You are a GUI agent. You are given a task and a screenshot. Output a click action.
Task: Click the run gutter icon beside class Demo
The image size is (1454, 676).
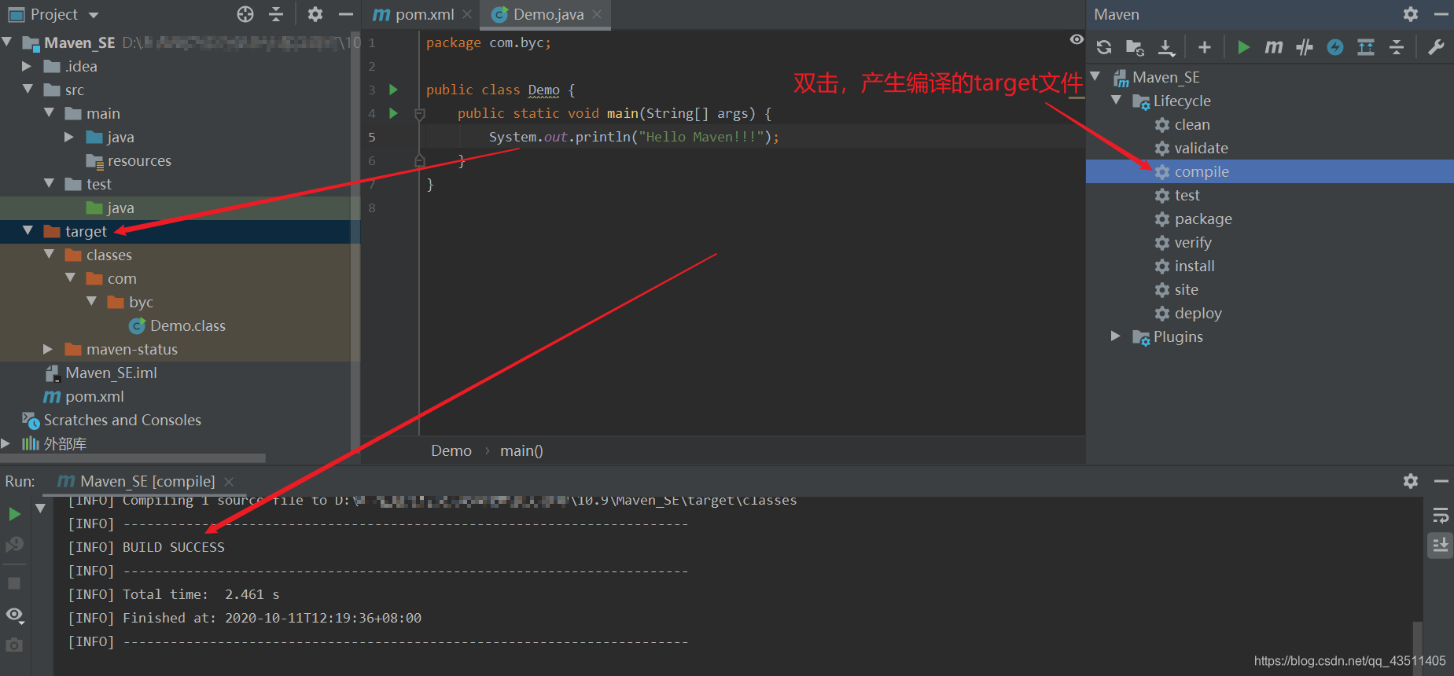[393, 90]
